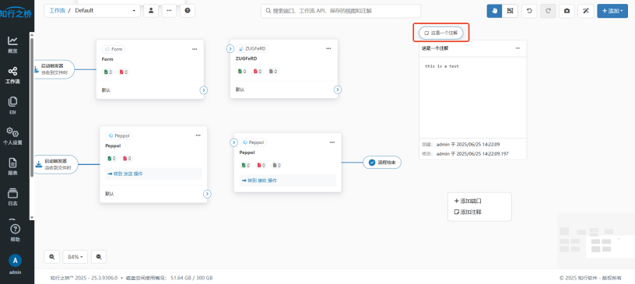Open the 工作流 workflow section in sidebar

click(x=13, y=75)
